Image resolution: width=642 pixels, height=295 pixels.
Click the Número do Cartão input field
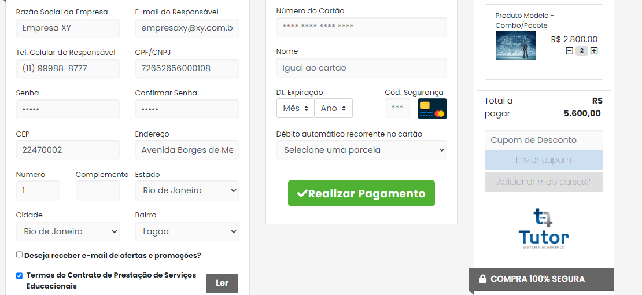[361, 27]
